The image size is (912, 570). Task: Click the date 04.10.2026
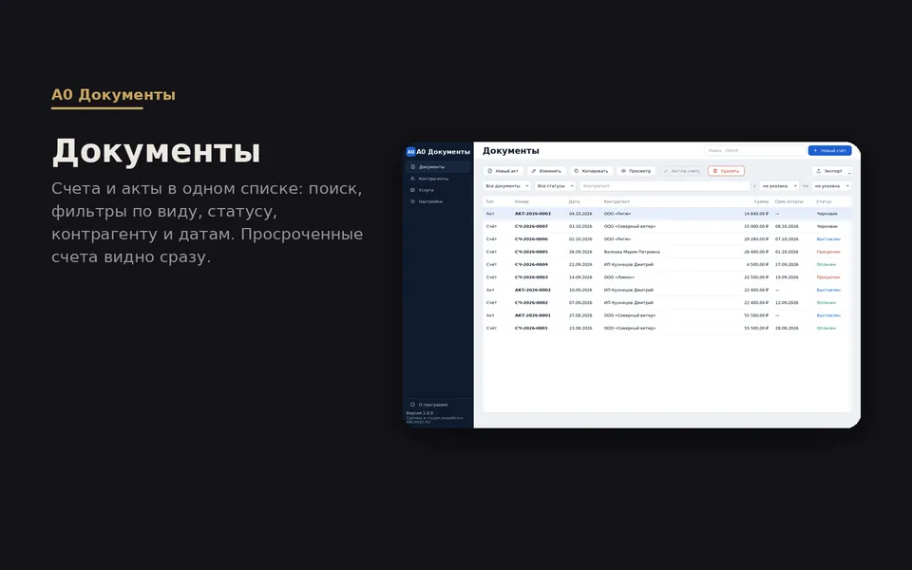pos(580,214)
